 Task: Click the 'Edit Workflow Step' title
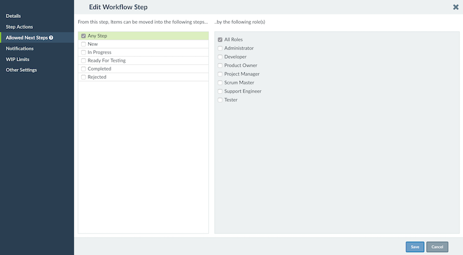pyautogui.click(x=118, y=7)
